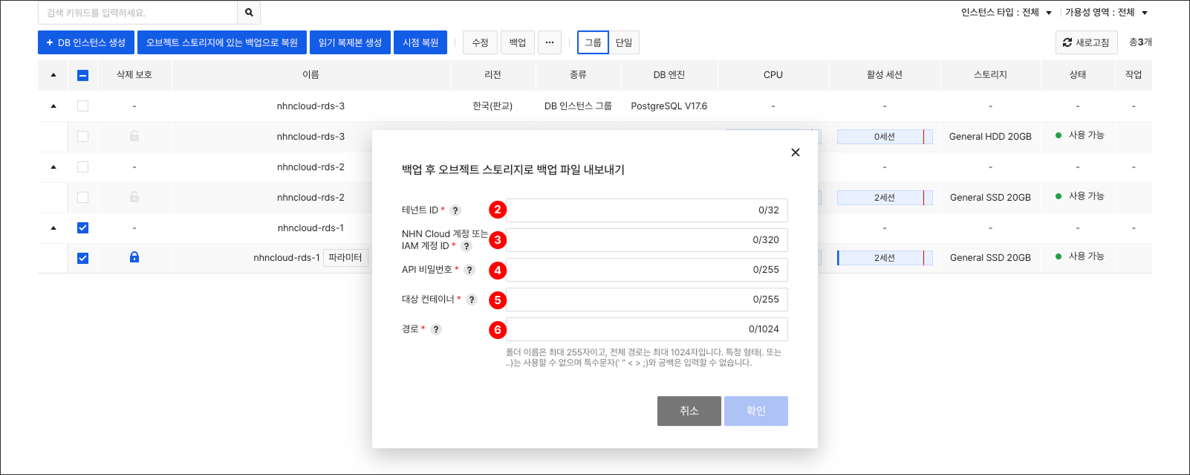This screenshot has height=475, width=1190.
Task: Focus the IAM 계정 ID input field
Action: pyautogui.click(x=647, y=240)
